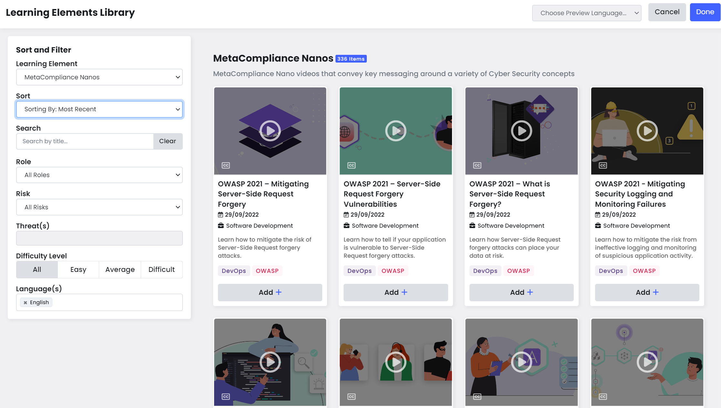Viewport: 721px width, 408px height.
Task: Click the Threat(s) input field
Action: click(x=99, y=238)
